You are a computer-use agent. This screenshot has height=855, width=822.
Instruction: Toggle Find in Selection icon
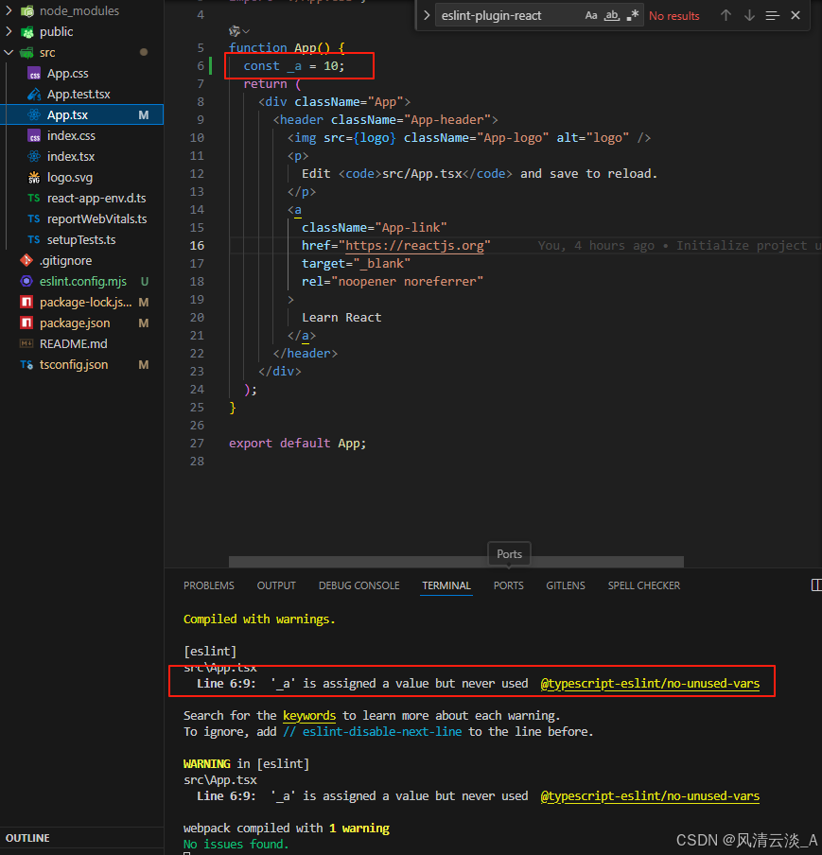coord(773,16)
